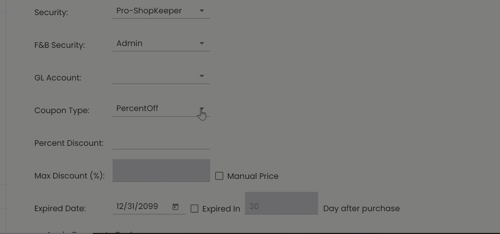The image size is (500, 234).
Task: Open the Expired Date calendar picker icon
Action: [x=175, y=207]
